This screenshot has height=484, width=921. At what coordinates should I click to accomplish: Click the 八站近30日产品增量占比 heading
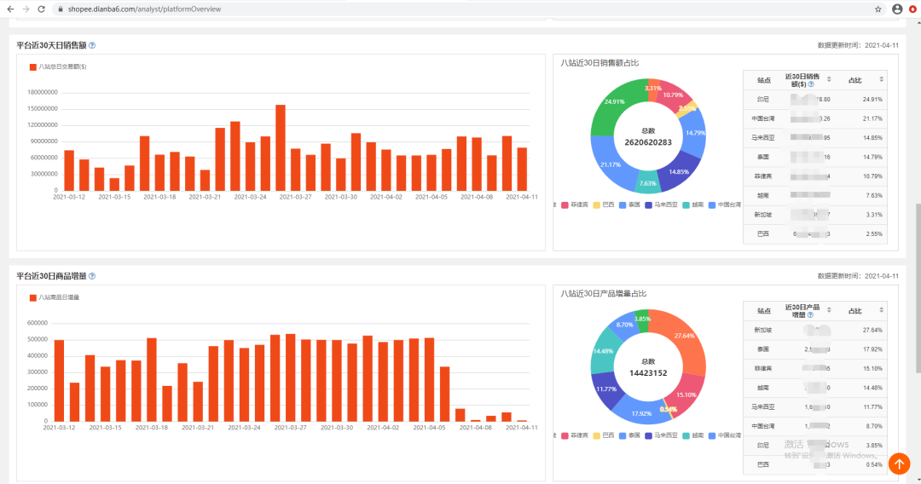603,293
